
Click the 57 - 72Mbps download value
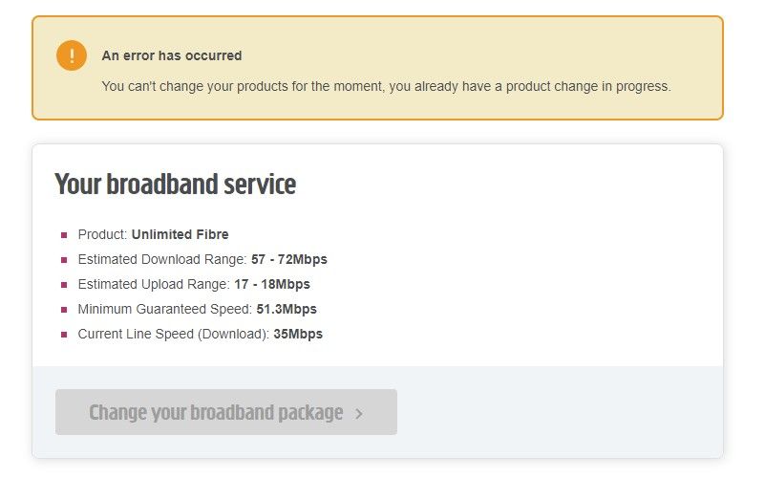288,259
